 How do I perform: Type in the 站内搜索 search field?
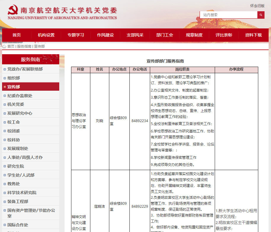pos(228,15)
